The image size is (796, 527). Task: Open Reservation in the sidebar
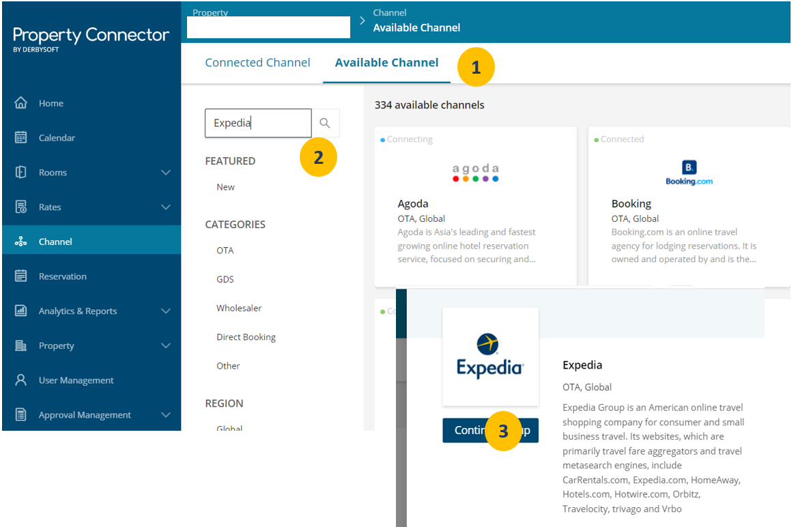[x=91, y=276]
